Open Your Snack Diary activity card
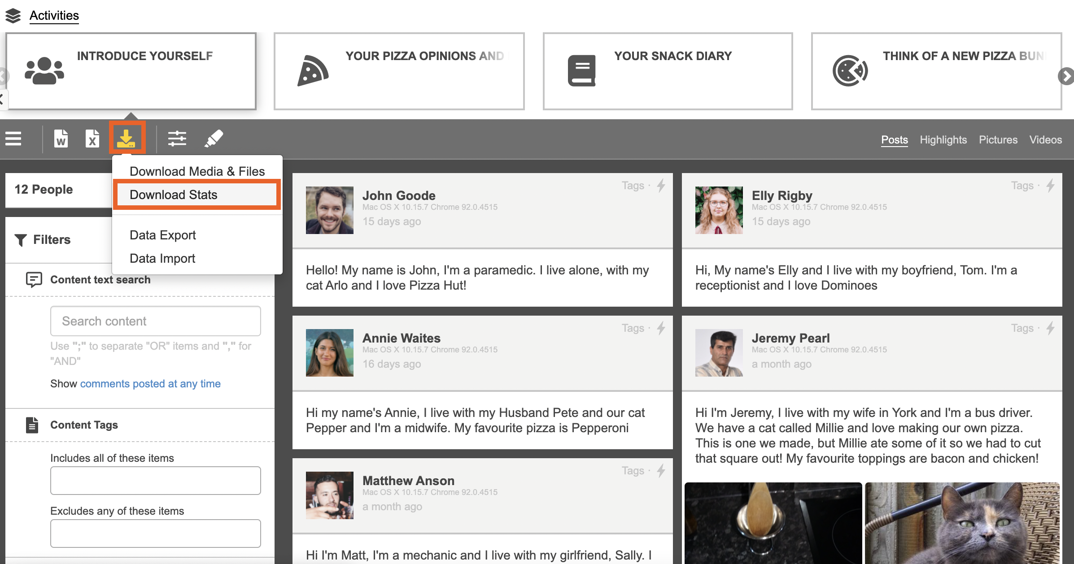The width and height of the screenshot is (1074, 564). coord(668,71)
